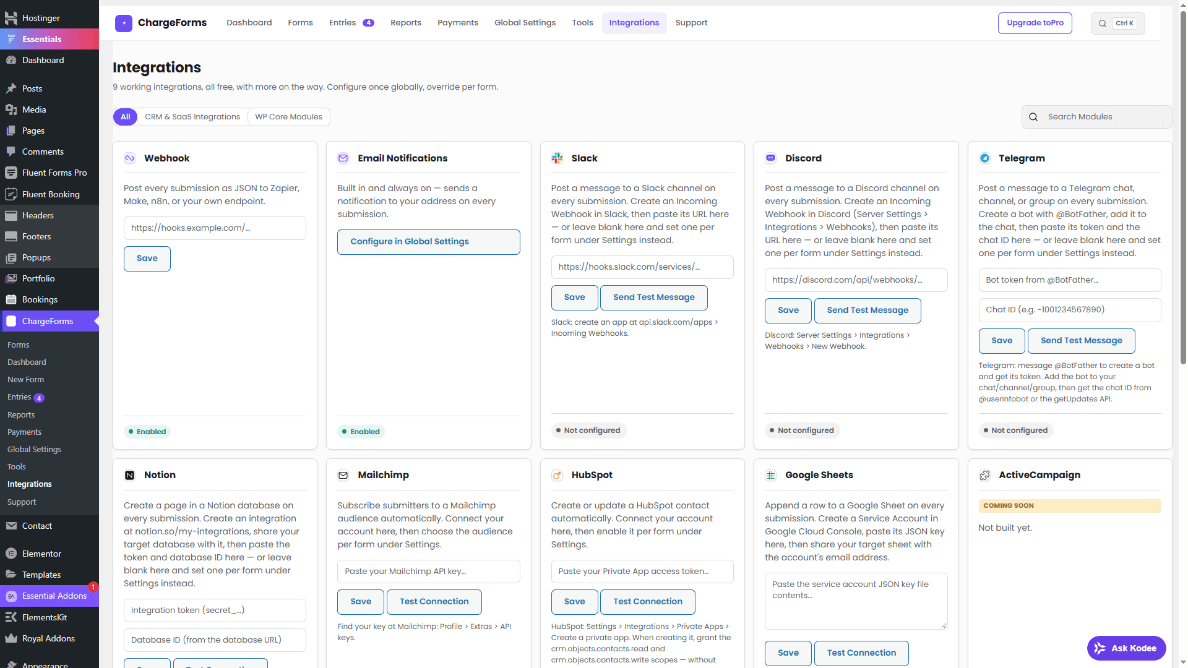Click the Fluent Booking sidebar icon

pos(11,194)
